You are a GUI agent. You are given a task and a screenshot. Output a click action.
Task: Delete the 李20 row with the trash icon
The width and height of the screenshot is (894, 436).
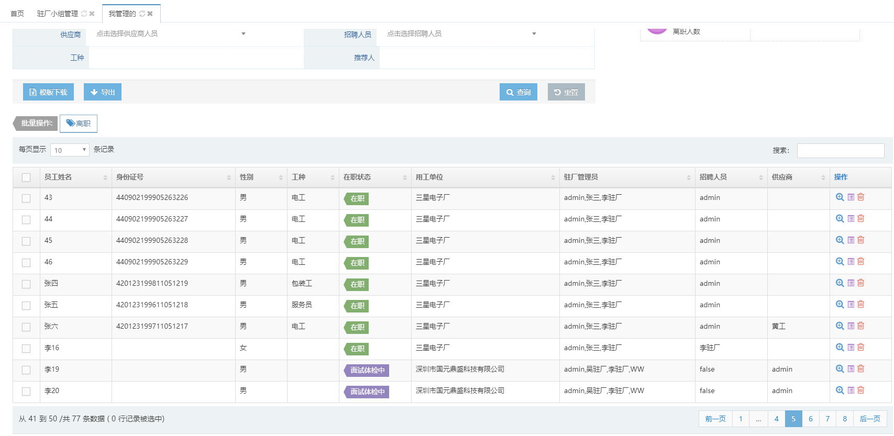860,390
